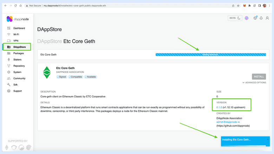Click the user profile icon
Screen dimensions: 274x154
[x=267, y=18]
